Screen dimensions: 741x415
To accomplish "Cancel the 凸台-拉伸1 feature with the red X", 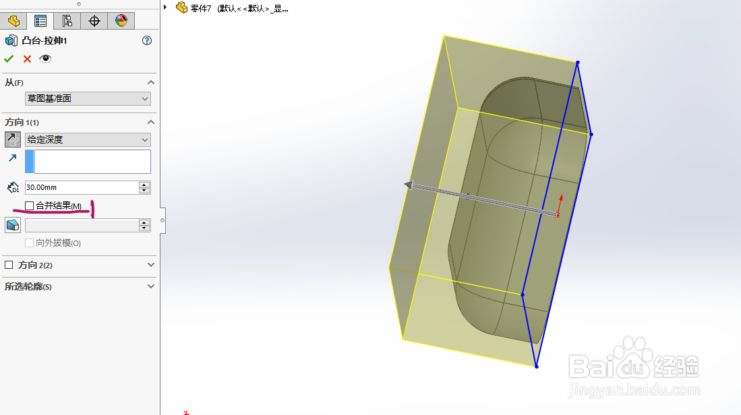I will (26, 59).
